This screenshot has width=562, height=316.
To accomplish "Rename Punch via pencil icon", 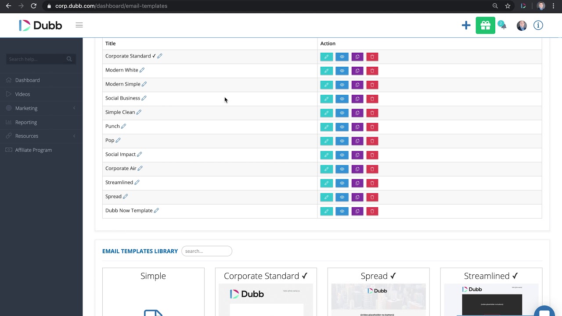I will 123,126.
